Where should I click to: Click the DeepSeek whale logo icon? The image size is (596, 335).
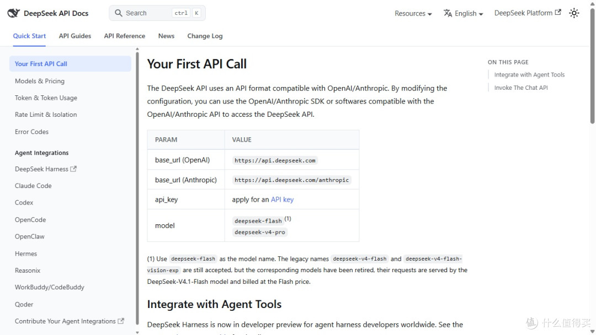pos(13,13)
